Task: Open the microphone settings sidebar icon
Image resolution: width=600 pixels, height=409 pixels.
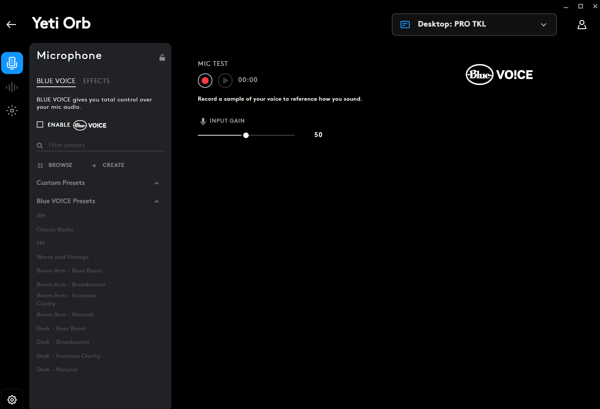Action: [12, 63]
